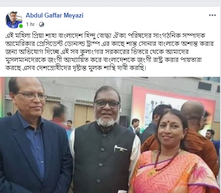This screenshot has width=221, height=193.
Task: Open Abdul Gaffar Meyazi's profile name link
Action: 55,16
